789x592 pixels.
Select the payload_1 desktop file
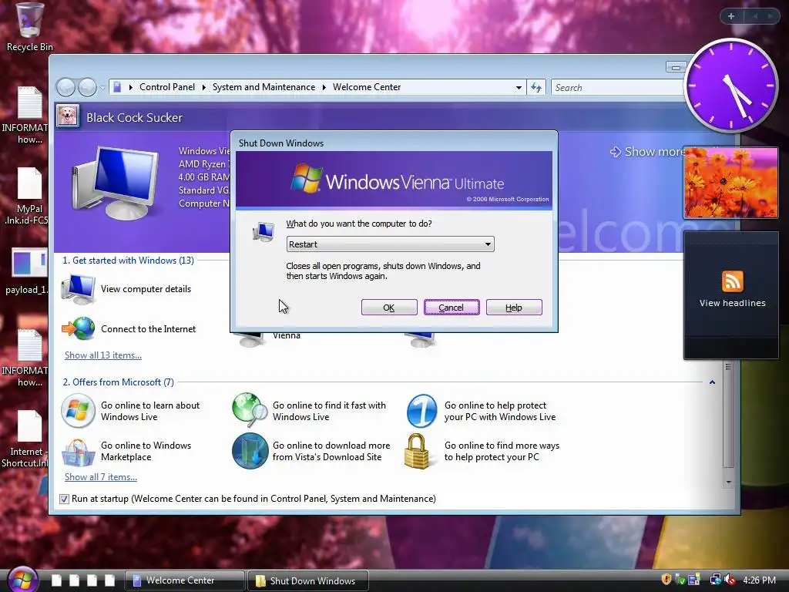point(29,271)
